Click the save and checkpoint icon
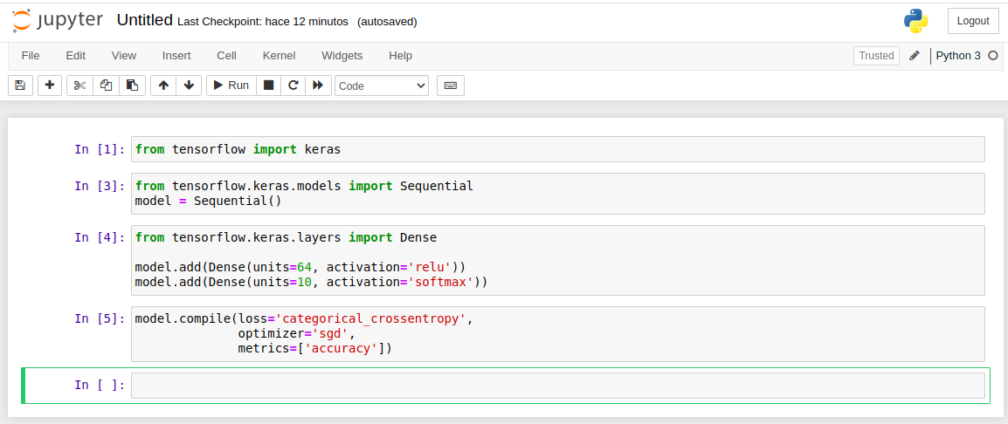 pyautogui.click(x=20, y=85)
